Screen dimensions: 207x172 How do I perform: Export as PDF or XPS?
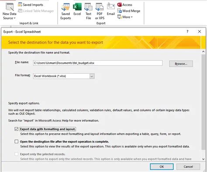100,12
